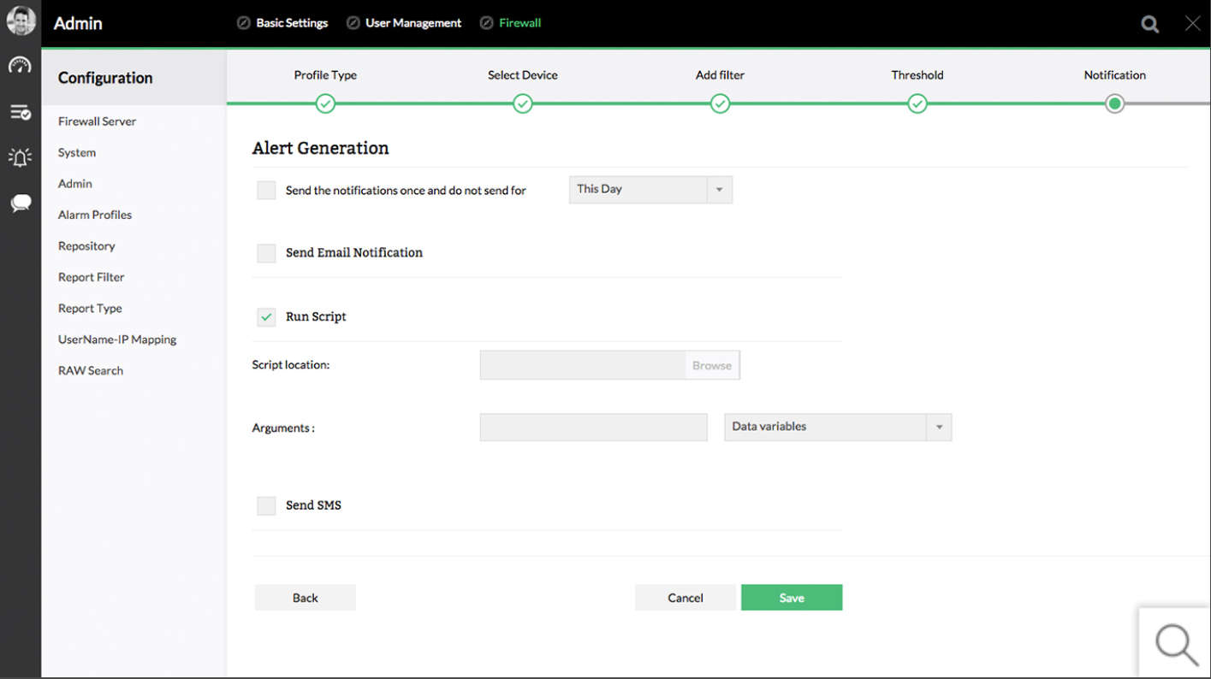The image size is (1211, 679).
Task: Enable Send Email Notification
Action: pyautogui.click(x=265, y=253)
